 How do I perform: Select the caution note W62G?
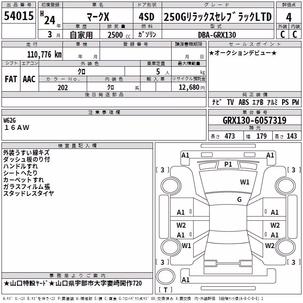tap(9, 120)
